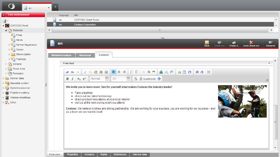Click the Save icon in header

click(206, 43)
